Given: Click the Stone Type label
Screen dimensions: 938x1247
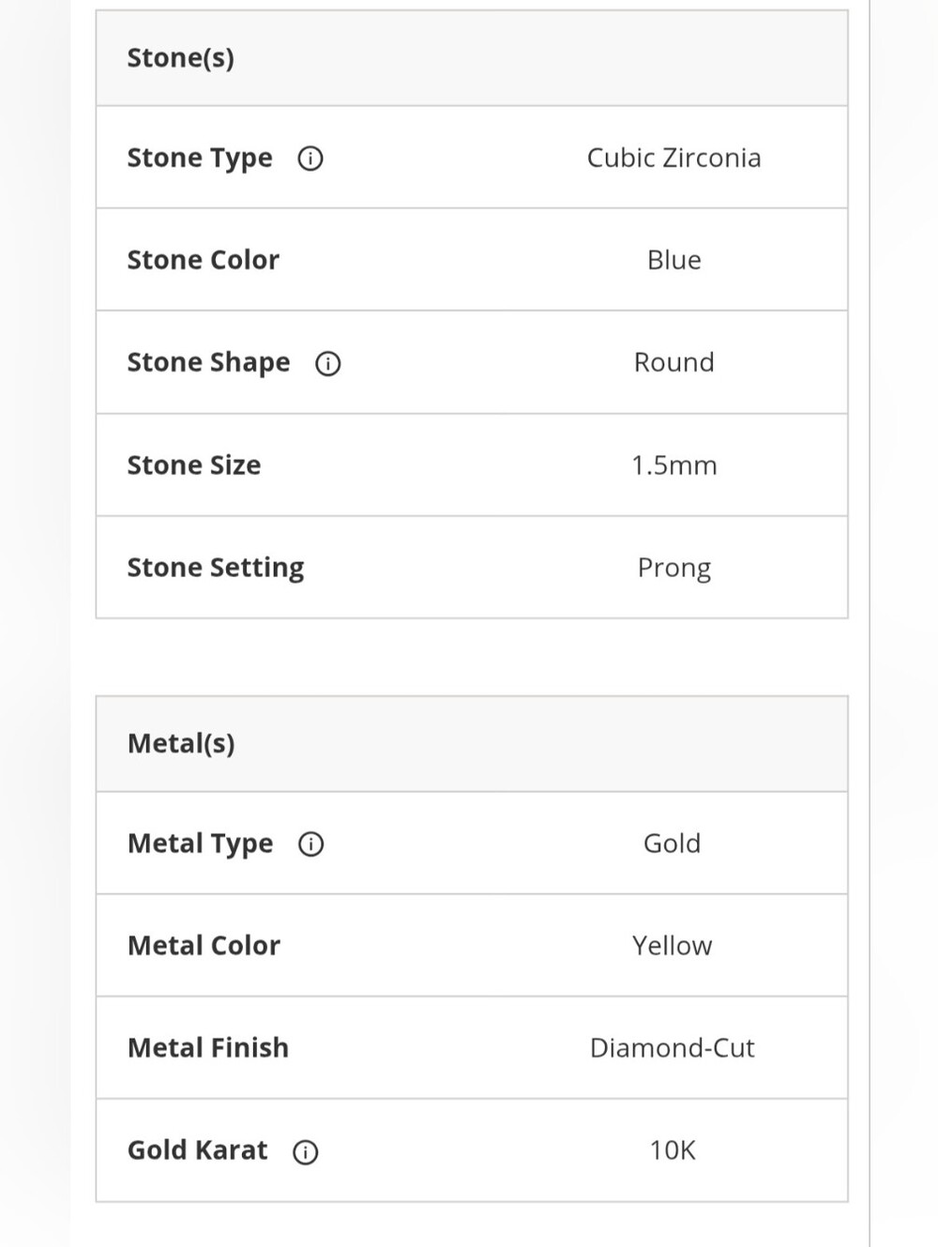Looking at the screenshot, I should [200, 159].
